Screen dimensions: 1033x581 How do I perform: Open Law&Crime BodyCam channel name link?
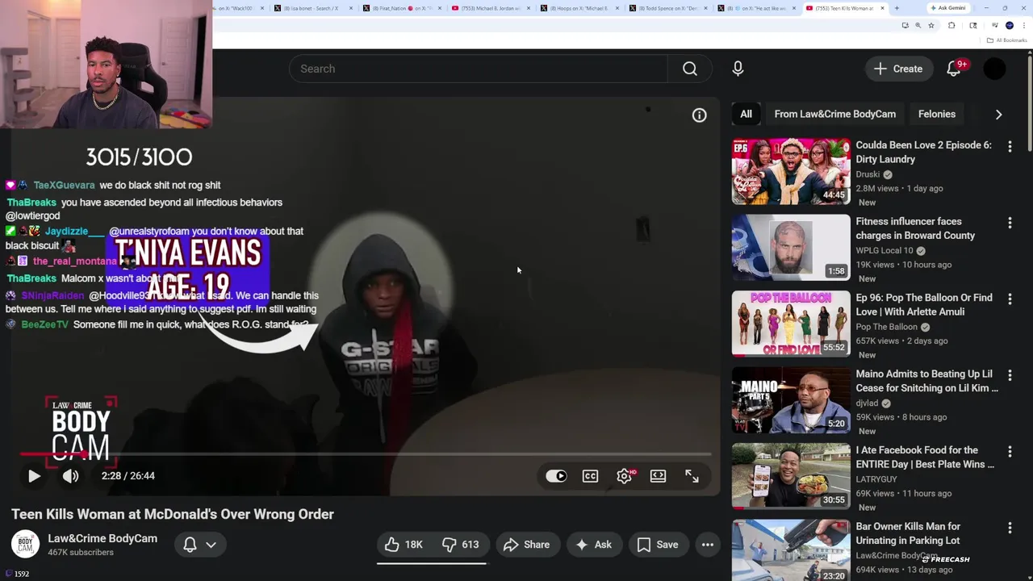102,538
